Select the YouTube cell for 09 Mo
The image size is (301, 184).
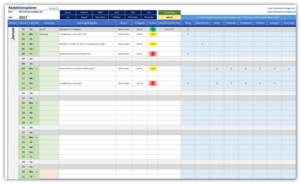(x=289, y=69)
